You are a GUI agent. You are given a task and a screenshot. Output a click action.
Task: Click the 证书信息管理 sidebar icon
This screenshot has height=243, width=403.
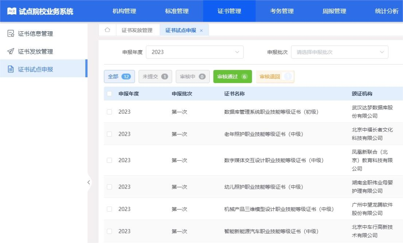(x=11, y=34)
